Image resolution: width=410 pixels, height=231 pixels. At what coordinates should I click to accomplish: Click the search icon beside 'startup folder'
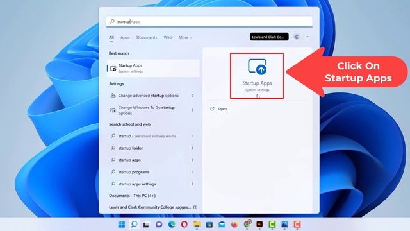(x=113, y=148)
